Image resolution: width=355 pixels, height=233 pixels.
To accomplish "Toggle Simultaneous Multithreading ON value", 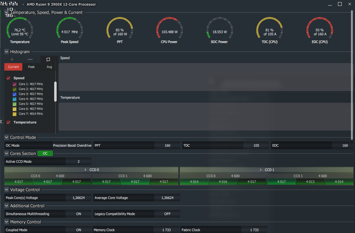I will [79, 214].
